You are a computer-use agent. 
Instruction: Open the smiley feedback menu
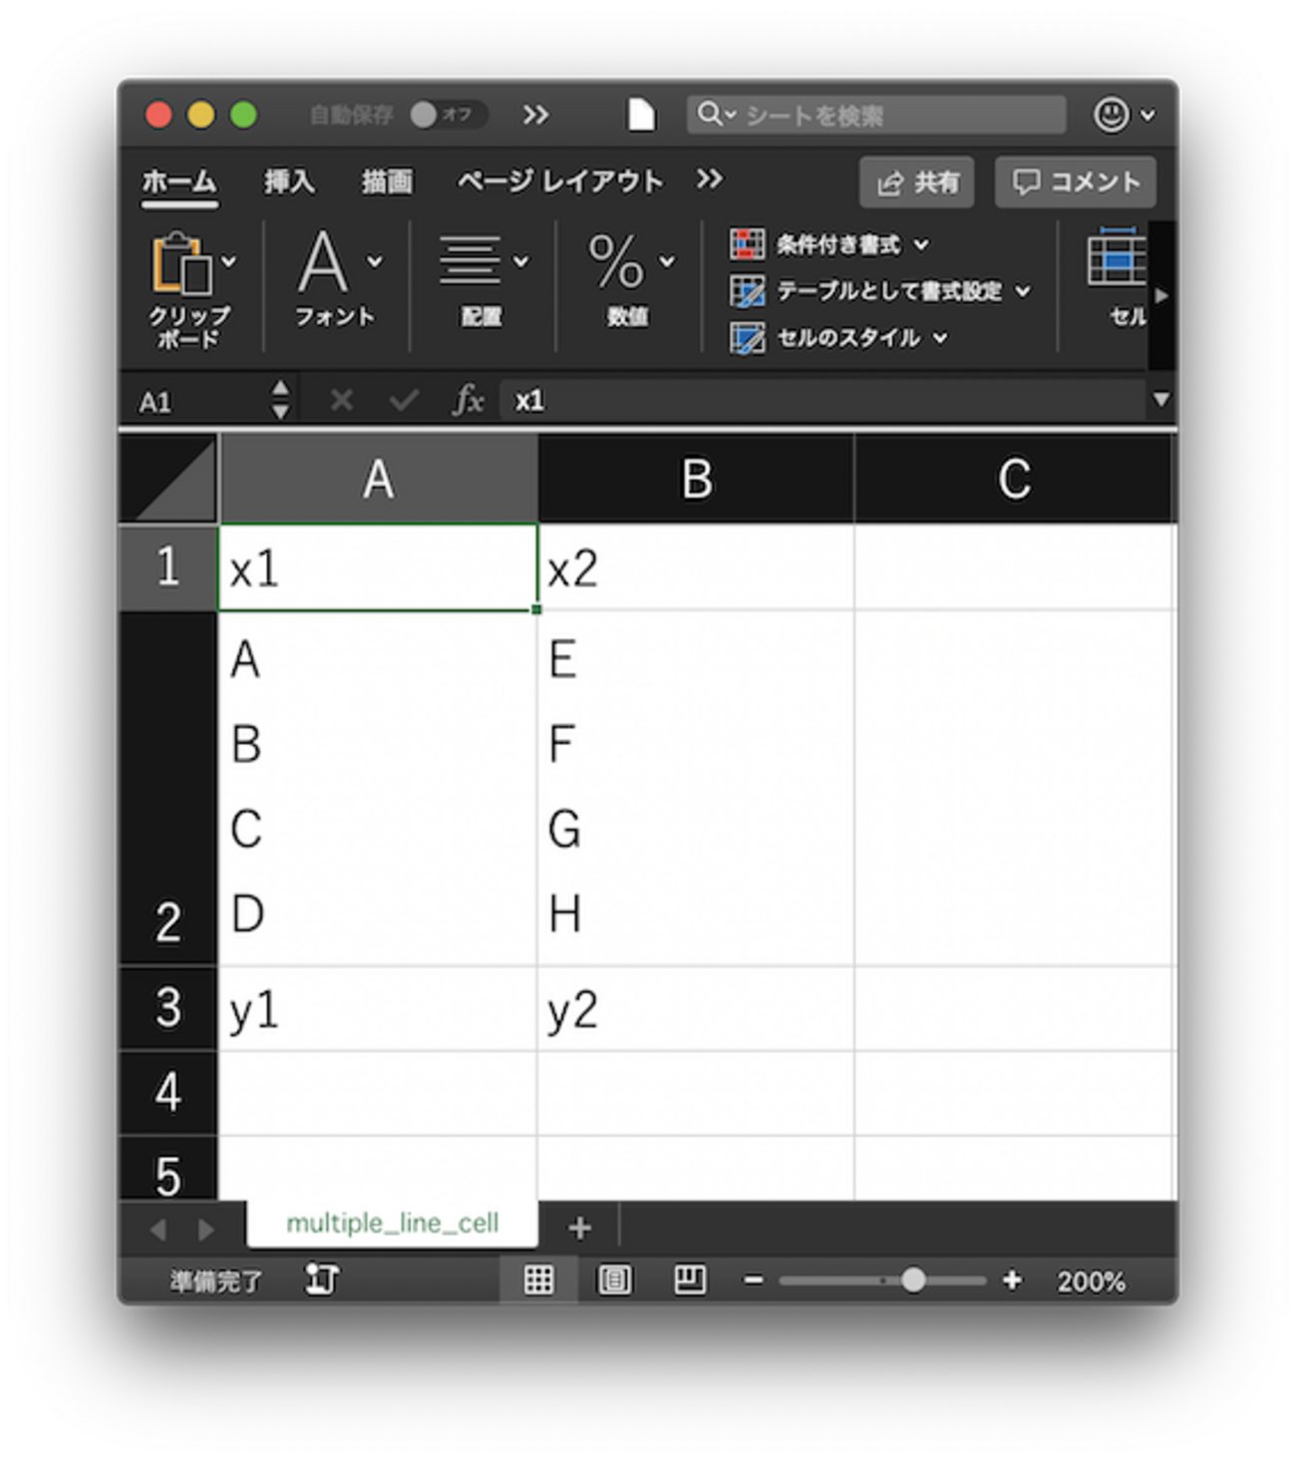1124,115
